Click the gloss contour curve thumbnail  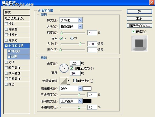click(64, 81)
